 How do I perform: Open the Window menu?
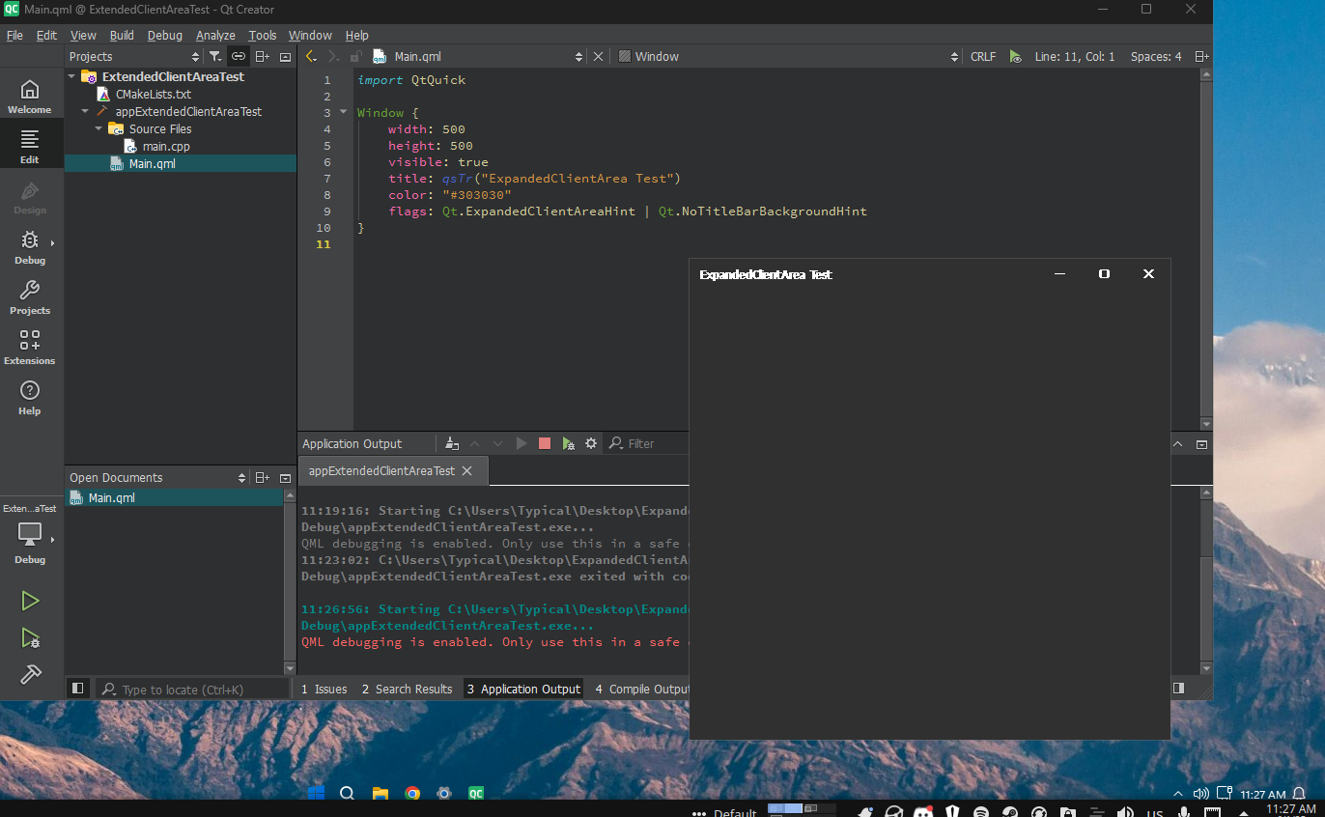(310, 36)
